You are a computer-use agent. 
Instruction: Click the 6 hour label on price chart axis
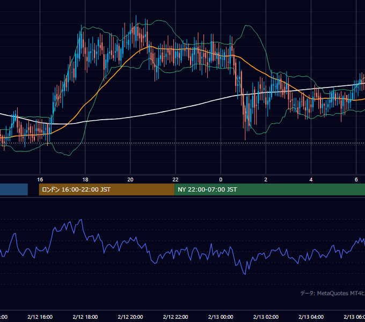click(x=356, y=180)
